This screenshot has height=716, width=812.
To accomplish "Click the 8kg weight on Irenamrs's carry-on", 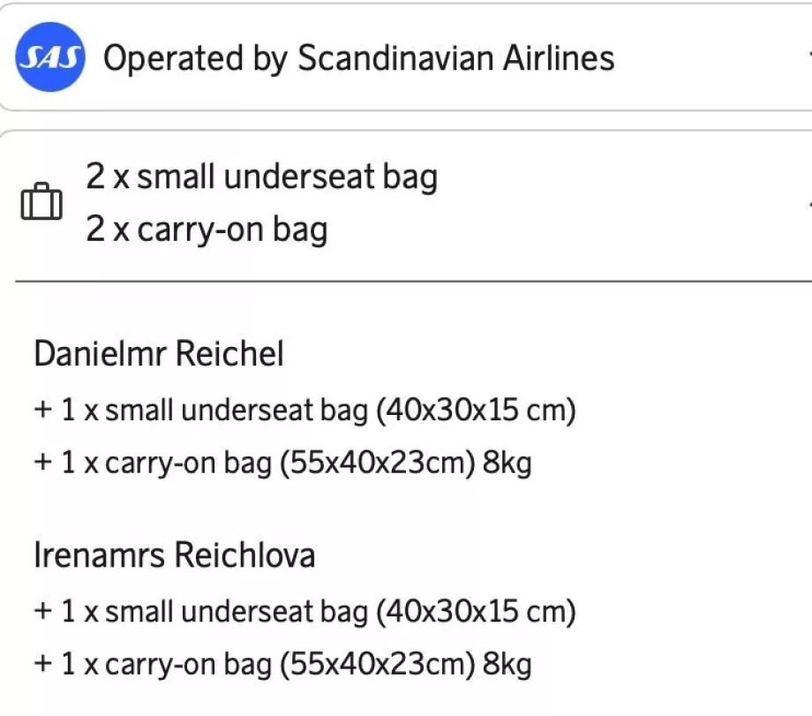I will 507,663.
